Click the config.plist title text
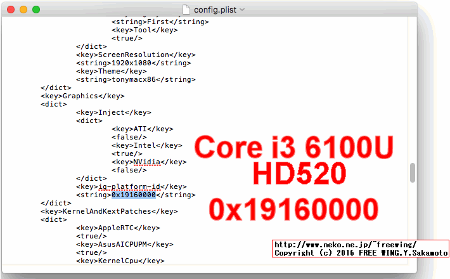Image resolution: width=450 pixels, height=279 pixels. (x=215, y=10)
